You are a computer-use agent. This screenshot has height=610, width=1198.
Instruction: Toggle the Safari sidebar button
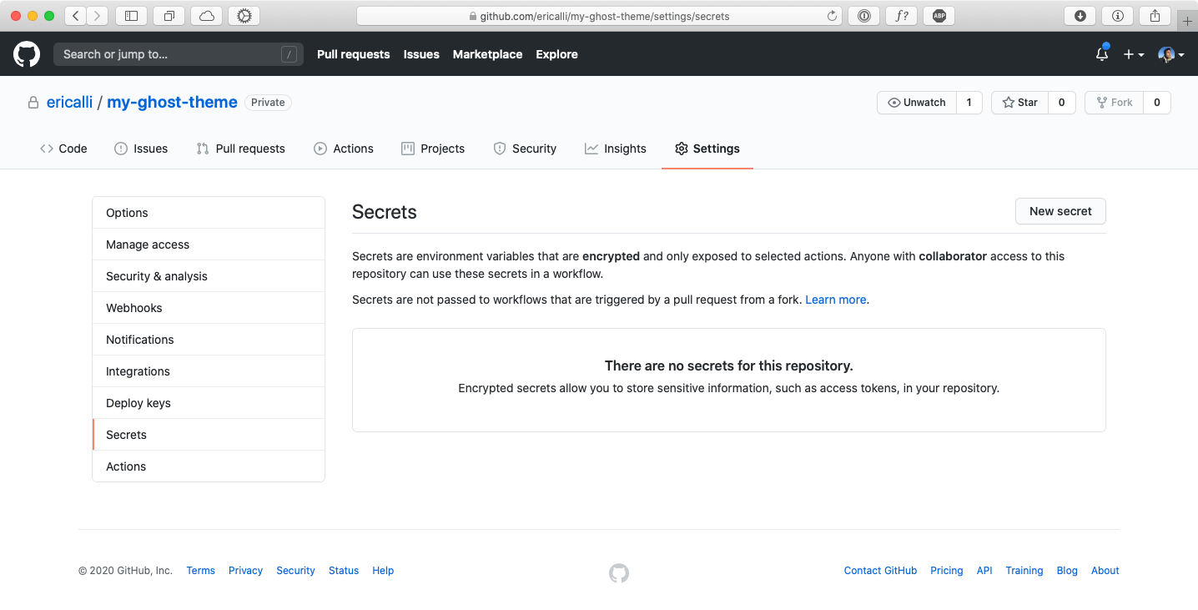(131, 16)
